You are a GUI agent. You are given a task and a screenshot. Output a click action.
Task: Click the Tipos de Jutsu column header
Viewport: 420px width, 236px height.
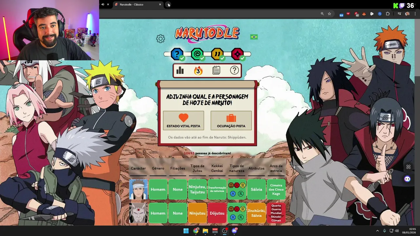point(197,168)
